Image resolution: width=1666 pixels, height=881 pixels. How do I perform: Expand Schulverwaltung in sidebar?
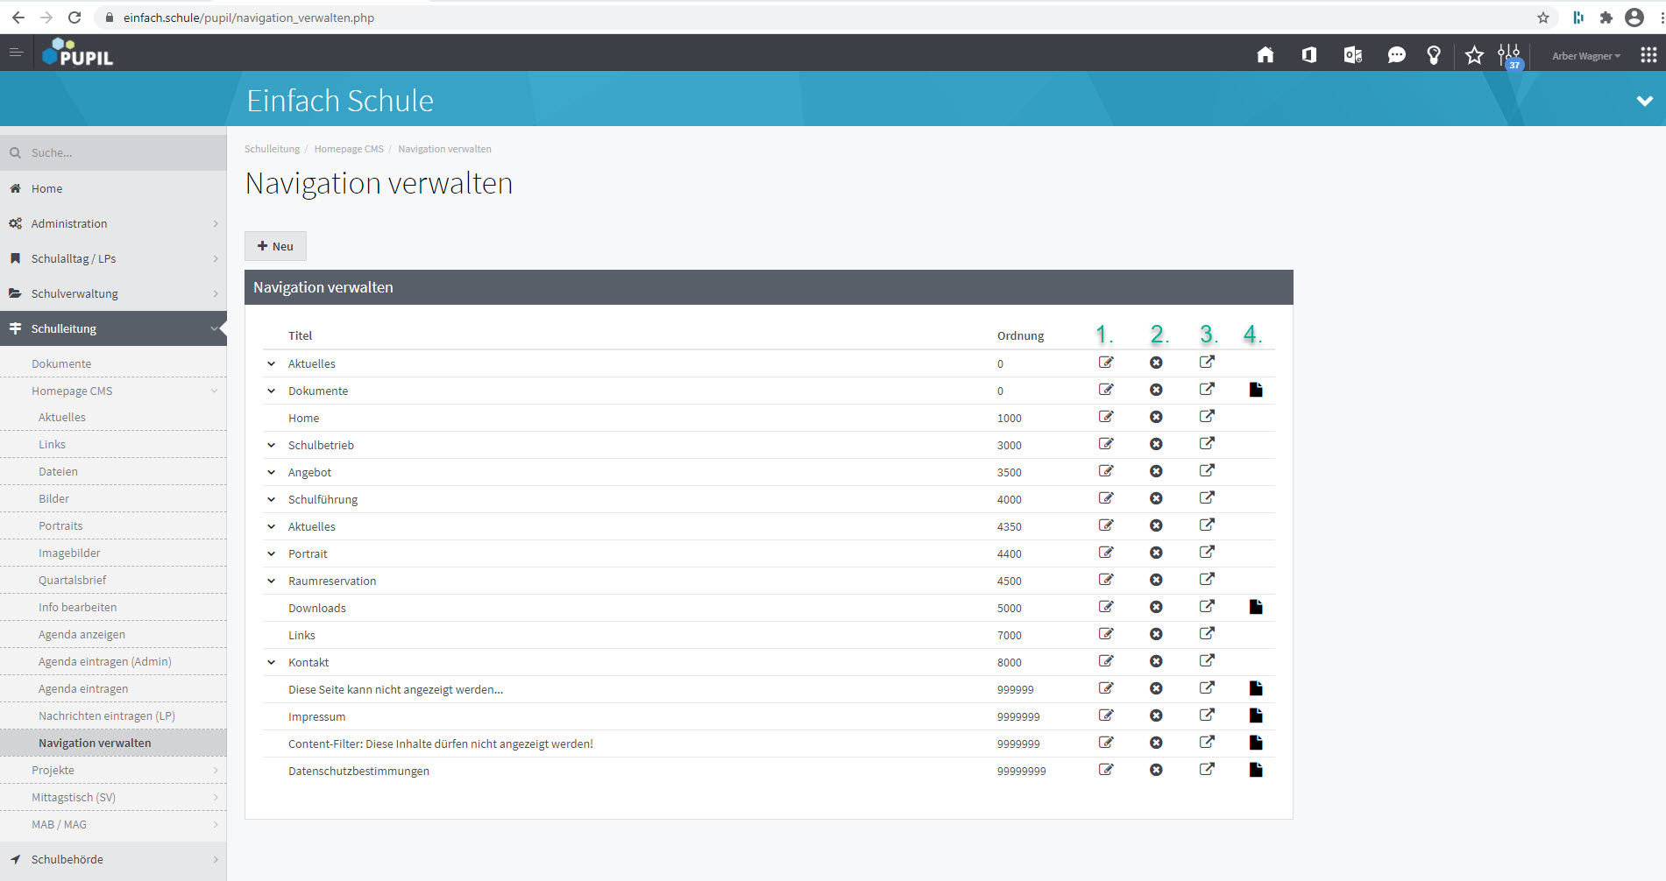[113, 293]
